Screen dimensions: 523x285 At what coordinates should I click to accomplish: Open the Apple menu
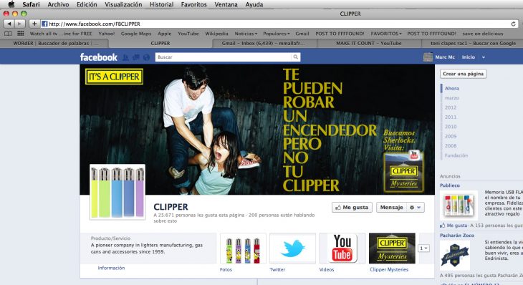tap(11, 4)
